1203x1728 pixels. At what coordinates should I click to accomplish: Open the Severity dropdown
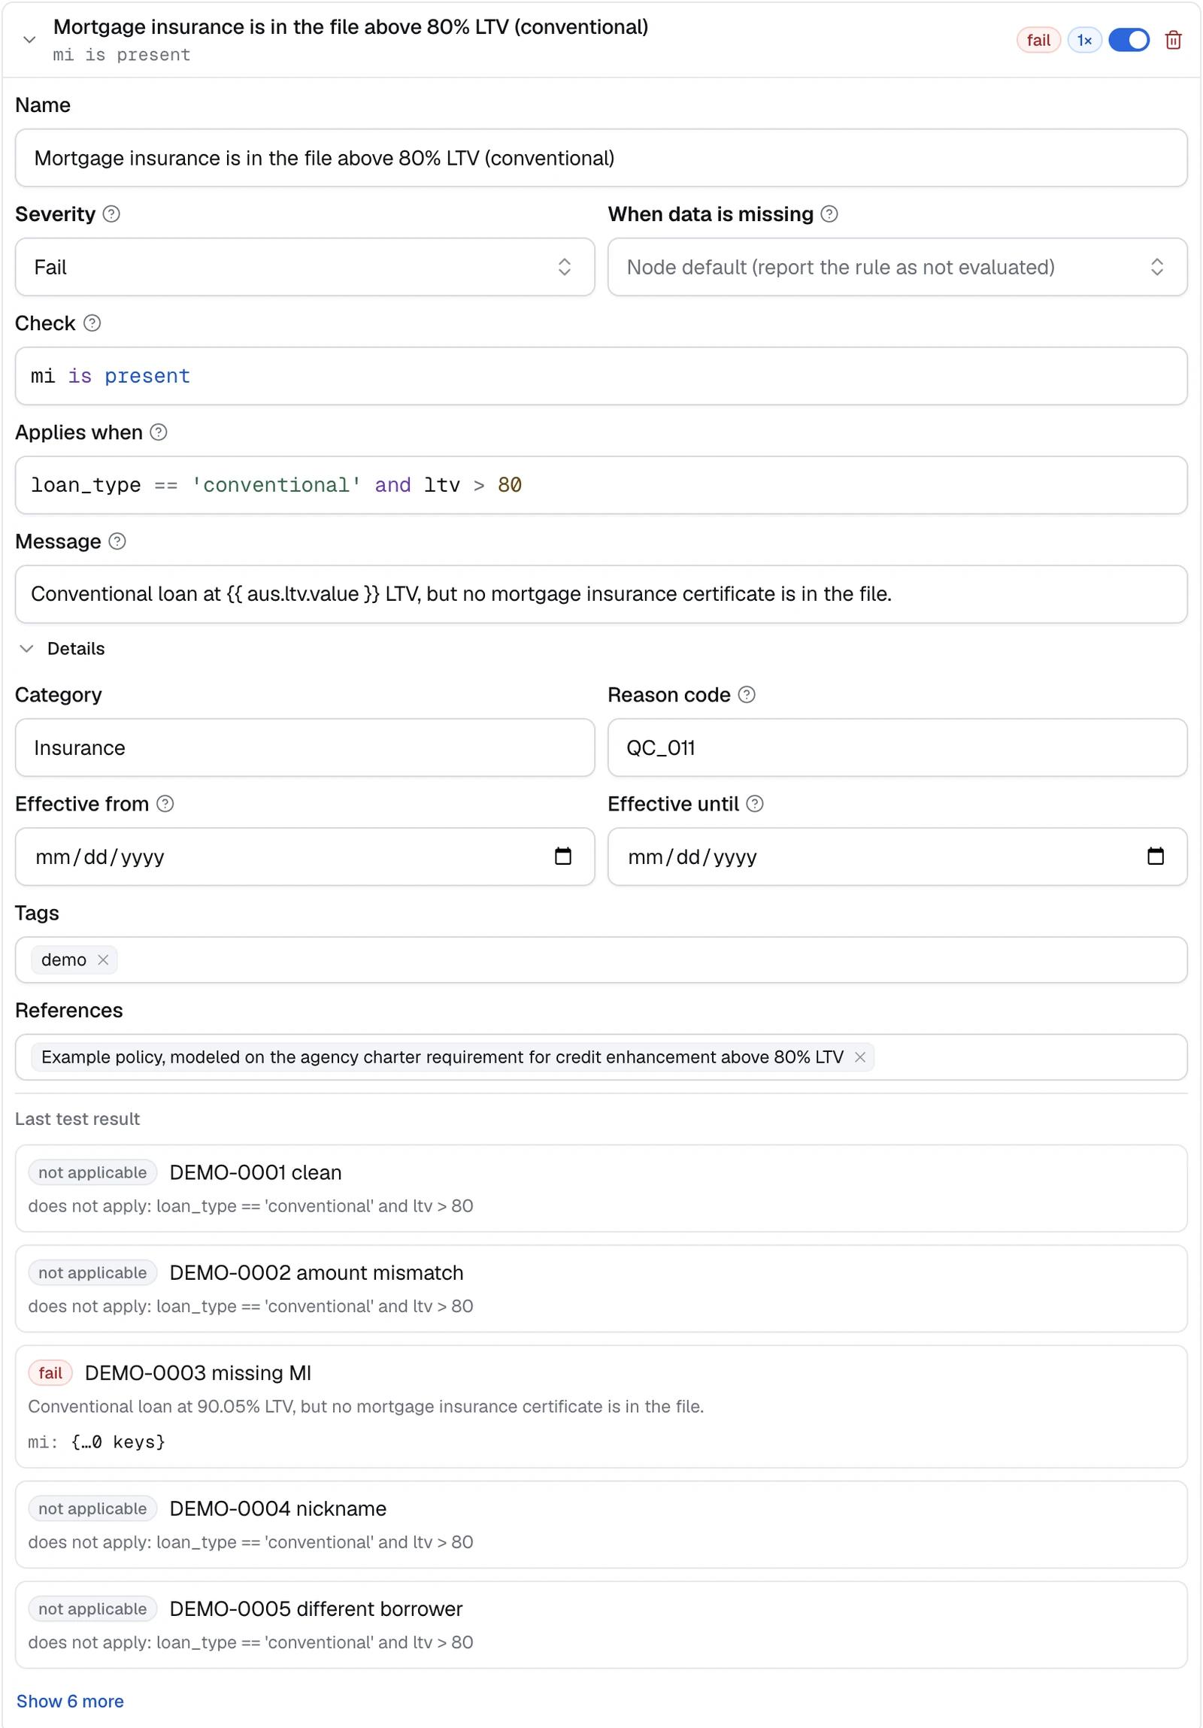(x=305, y=267)
